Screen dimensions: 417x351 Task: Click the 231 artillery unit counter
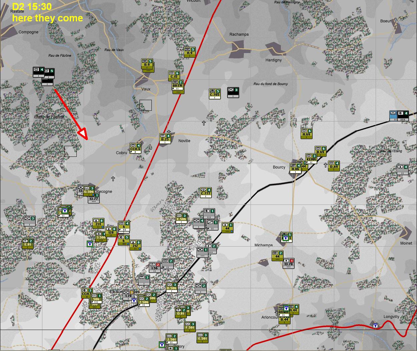pos(98,223)
